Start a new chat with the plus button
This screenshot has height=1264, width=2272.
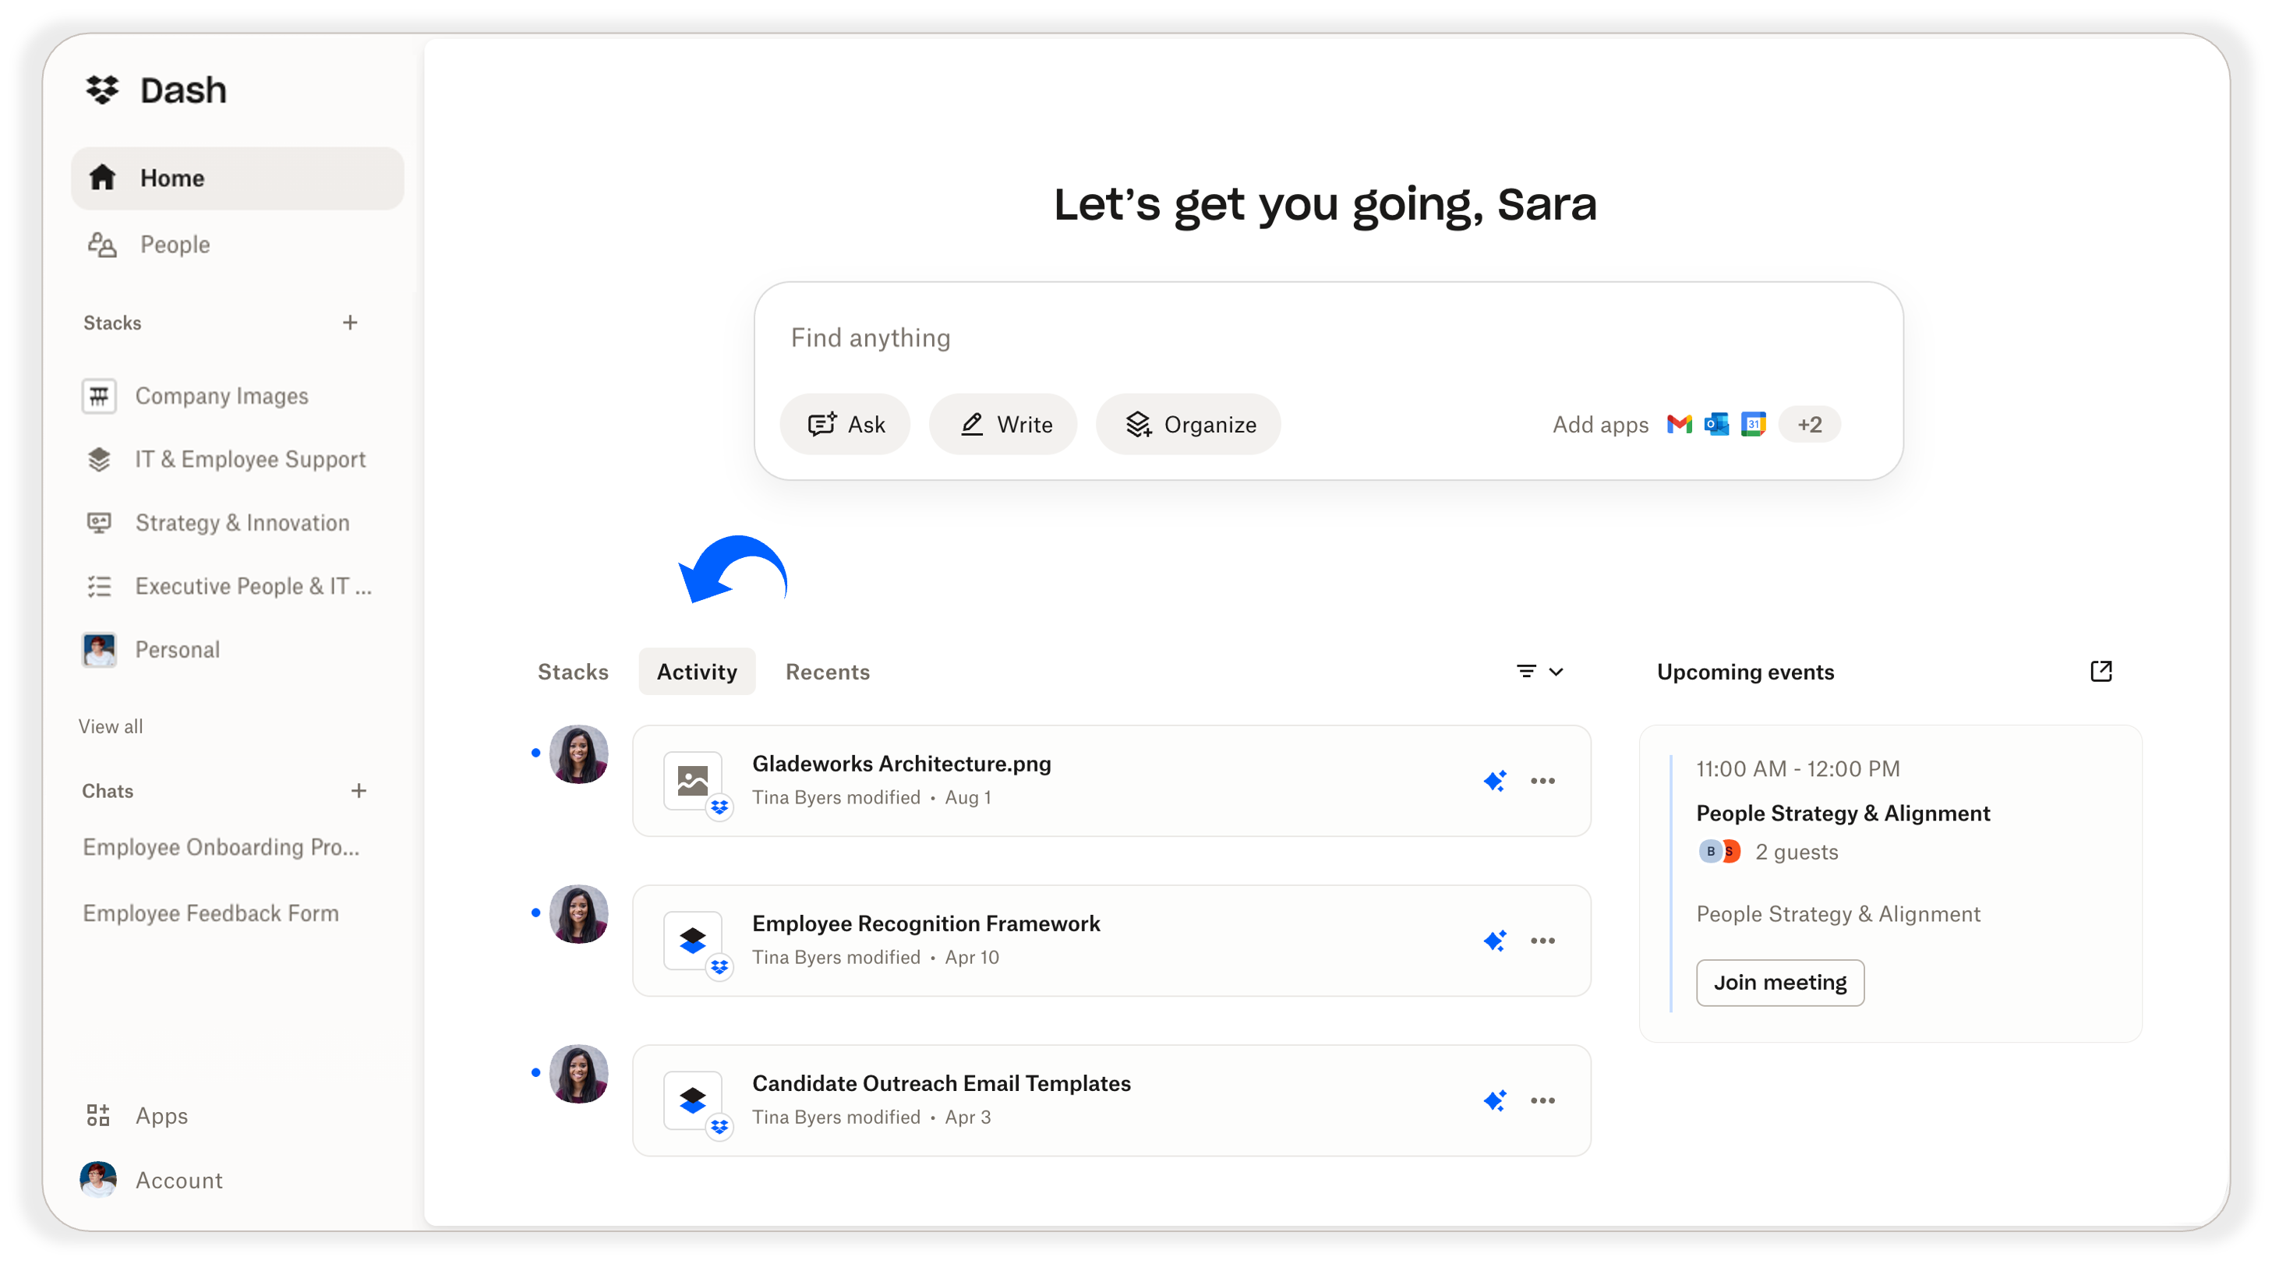(x=359, y=791)
